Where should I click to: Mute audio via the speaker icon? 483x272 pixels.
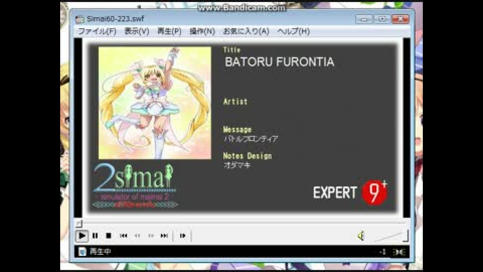pos(361,236)
